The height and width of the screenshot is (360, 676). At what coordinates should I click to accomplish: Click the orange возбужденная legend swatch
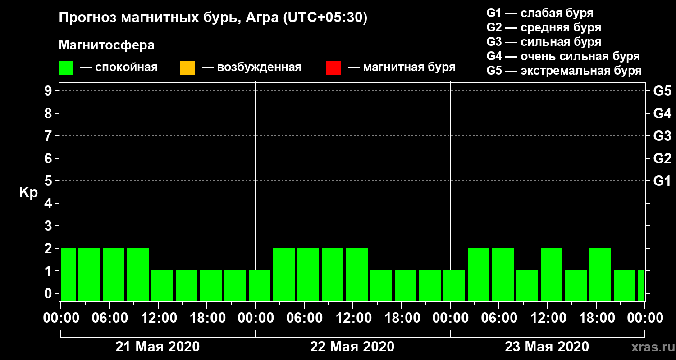point(187,68)
